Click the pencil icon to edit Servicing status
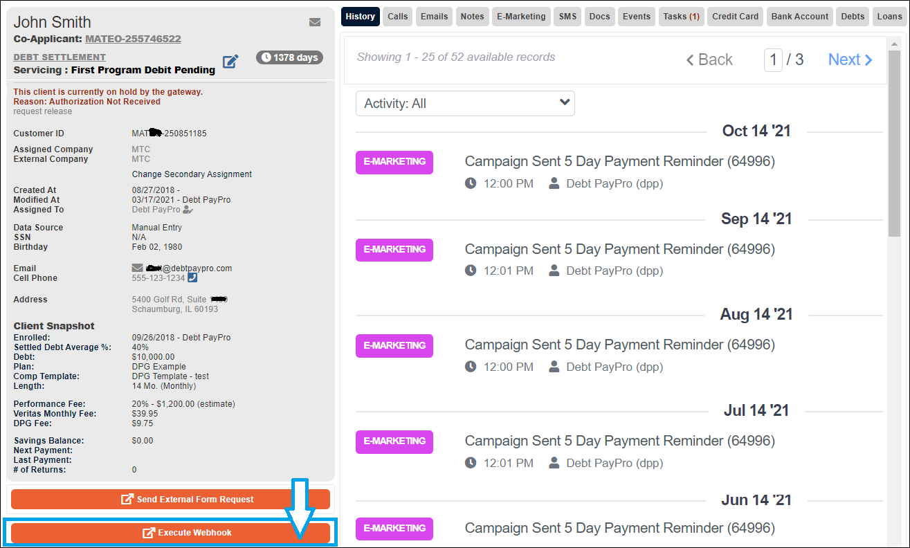 pos(230,61)
